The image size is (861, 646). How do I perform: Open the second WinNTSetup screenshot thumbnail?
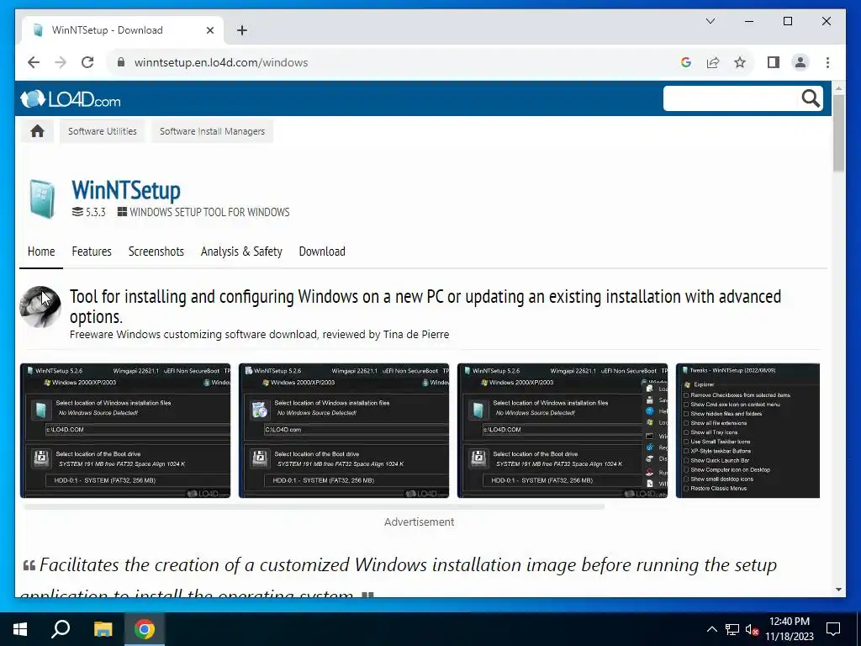point(344,431)
